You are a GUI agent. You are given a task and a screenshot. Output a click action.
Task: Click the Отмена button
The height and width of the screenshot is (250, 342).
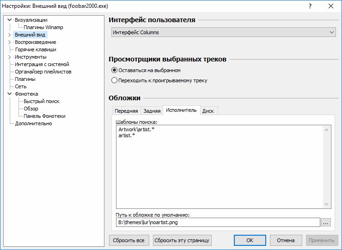coord(286,240)
